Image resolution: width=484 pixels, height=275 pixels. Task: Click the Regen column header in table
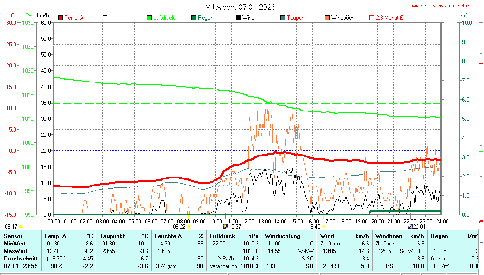tap(439, 236)
